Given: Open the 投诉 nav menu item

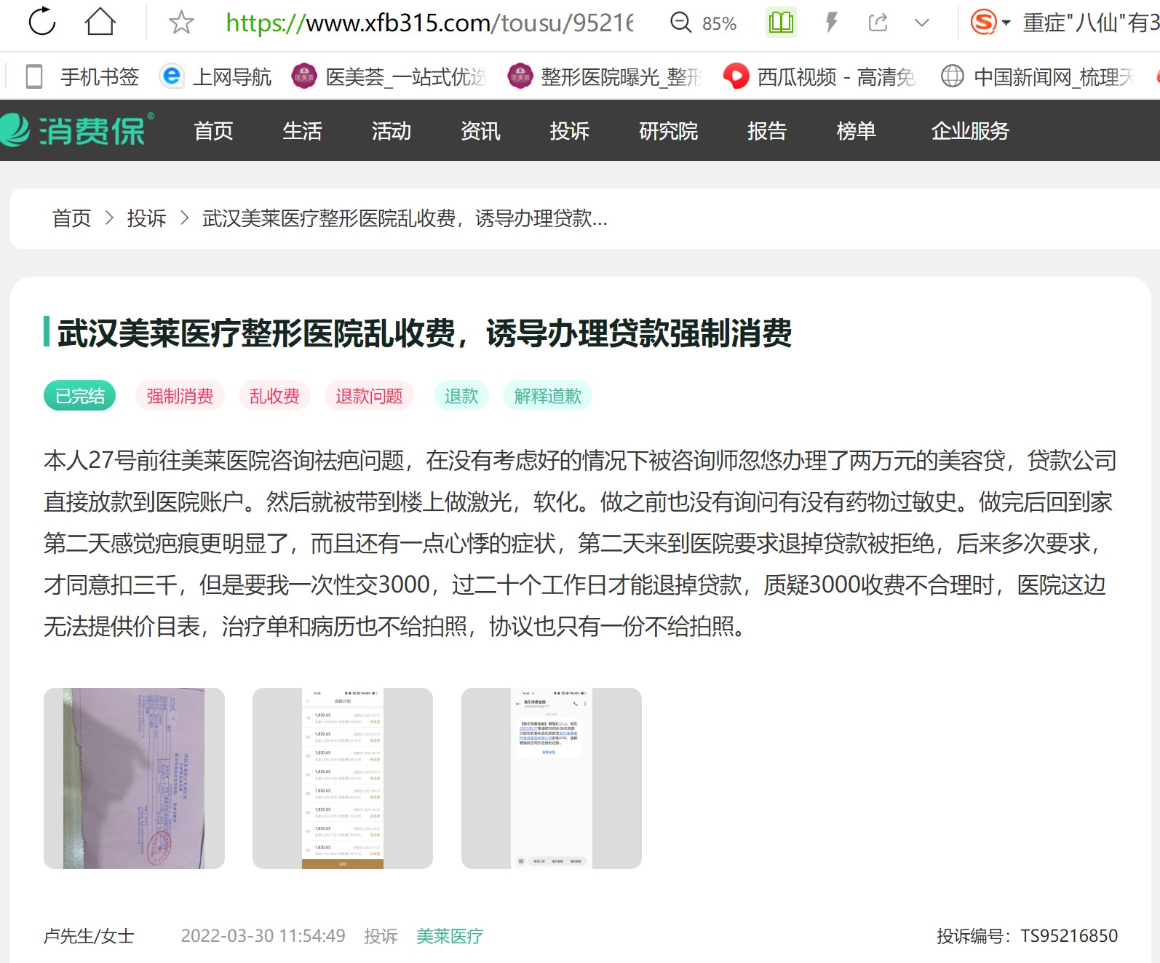Looking at the screenshot, I should tap(569, 131).
